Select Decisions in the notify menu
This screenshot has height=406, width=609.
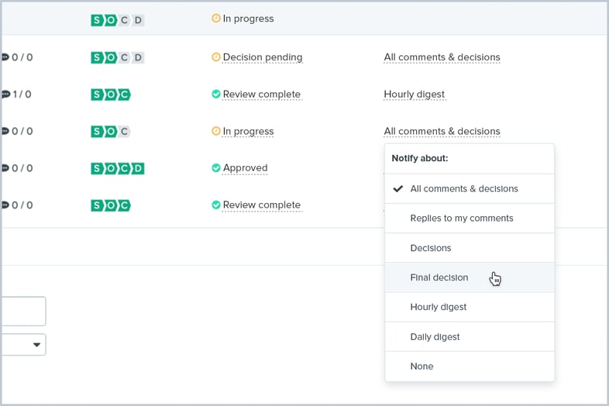[x=431, y=248]
